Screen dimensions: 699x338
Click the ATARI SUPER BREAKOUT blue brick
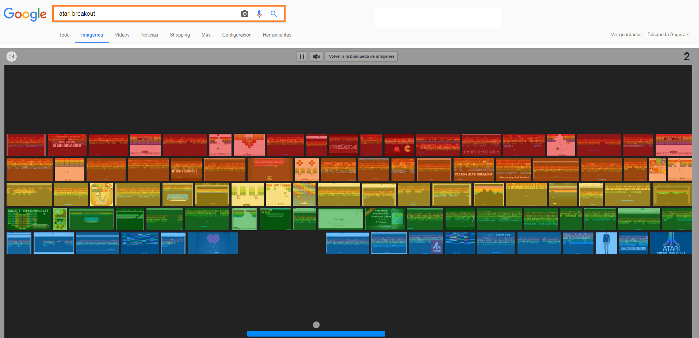point(671,243)
